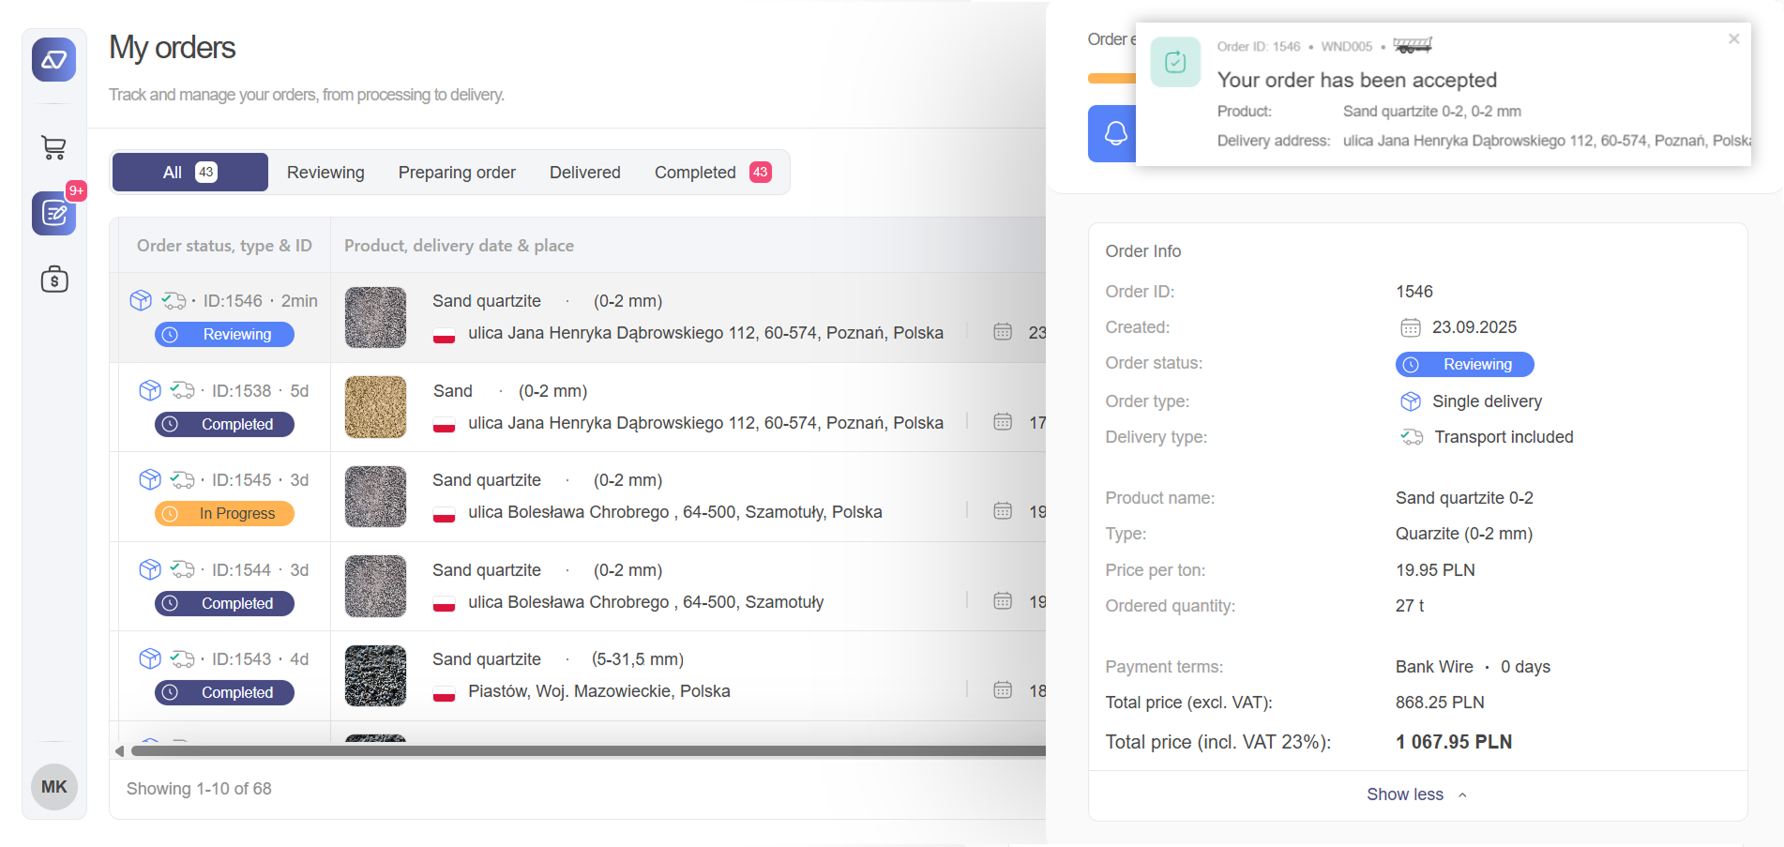Close the order accepted notification

1733,39
